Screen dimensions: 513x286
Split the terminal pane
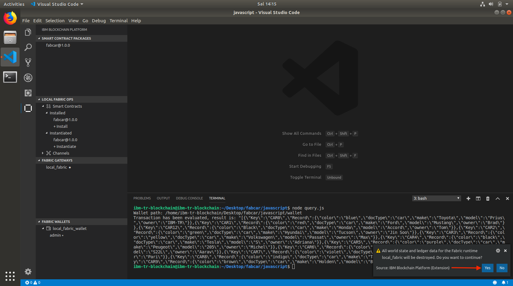478,198
